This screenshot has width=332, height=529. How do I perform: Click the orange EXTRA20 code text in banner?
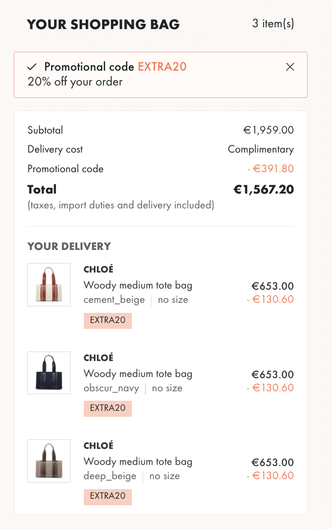[162, 67]
